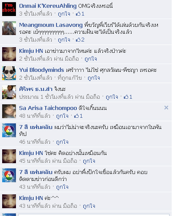Click the like count thumbs-up on Onmai K'KereuAhling's comment
This screenshot has width=173, height=216.
point(80,14)
